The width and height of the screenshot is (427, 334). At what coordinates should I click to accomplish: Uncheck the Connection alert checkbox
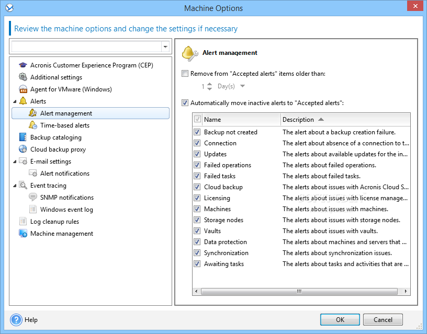click(197, 143)
